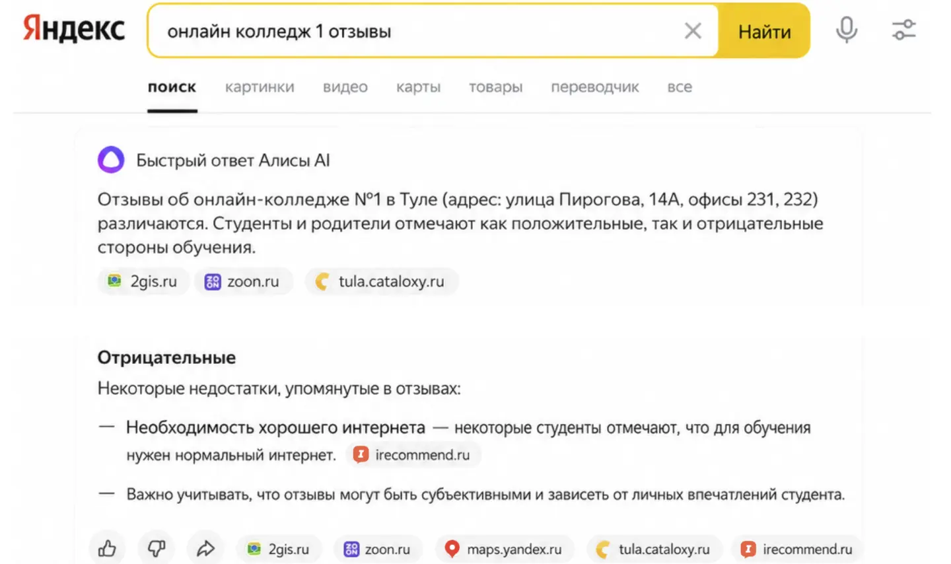This screenshot has height=564, width=951.
Task: Open tula.cataloxy.ru source chip under summary
Action: click(381, 281)
